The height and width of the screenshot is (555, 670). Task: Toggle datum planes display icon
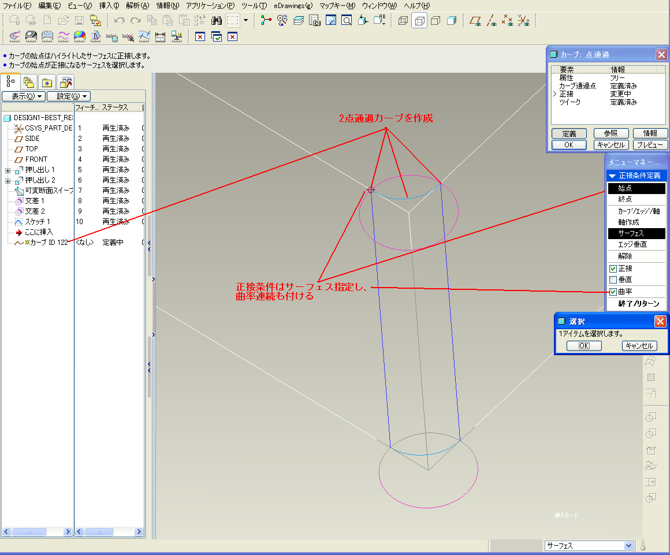click(x=475, y=21)
